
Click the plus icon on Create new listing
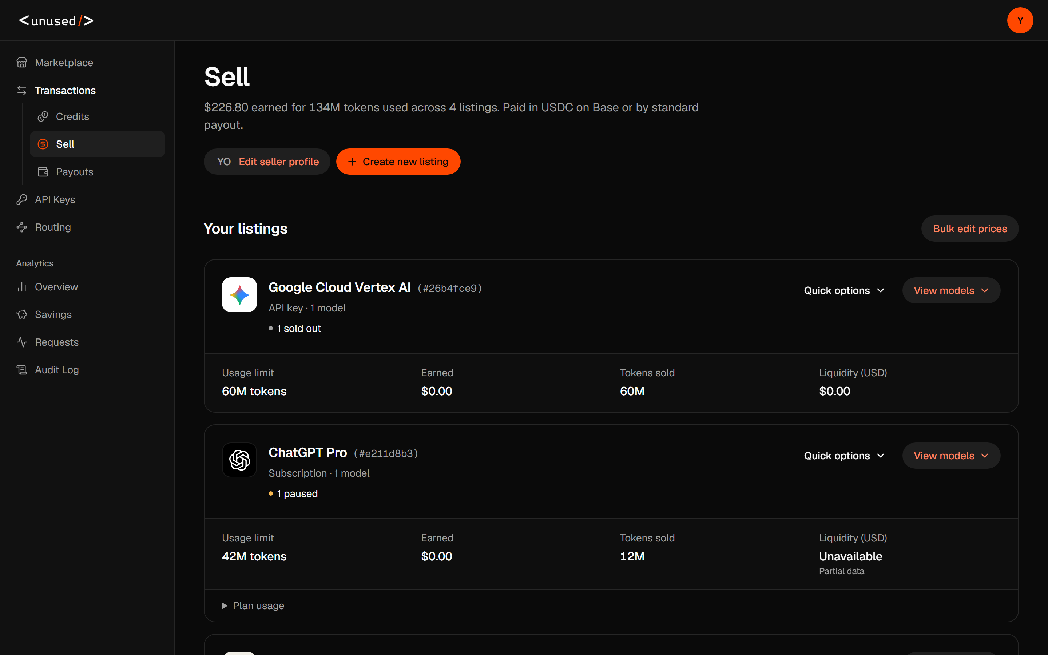(x=352, y=162)
